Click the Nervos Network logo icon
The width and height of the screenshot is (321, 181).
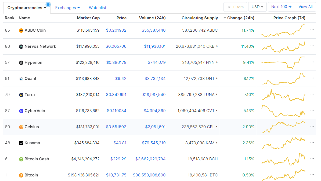[x=21, y=47]
